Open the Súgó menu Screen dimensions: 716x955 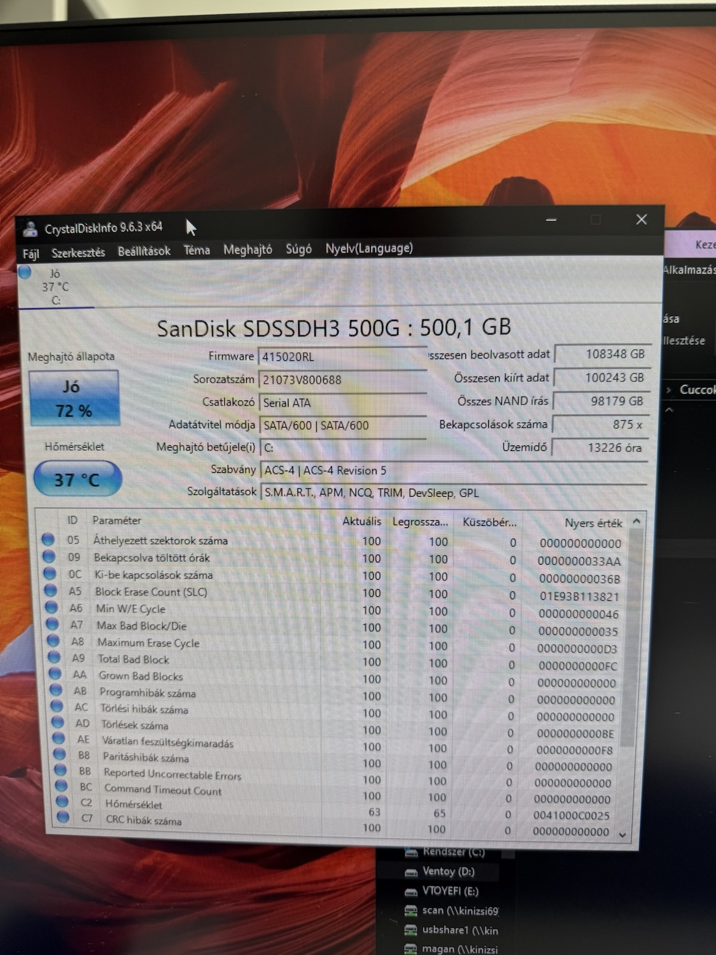pos(299,249)
